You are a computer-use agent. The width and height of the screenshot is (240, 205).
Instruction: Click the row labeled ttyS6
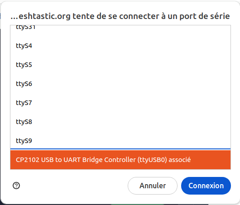[x=120, y=84]
